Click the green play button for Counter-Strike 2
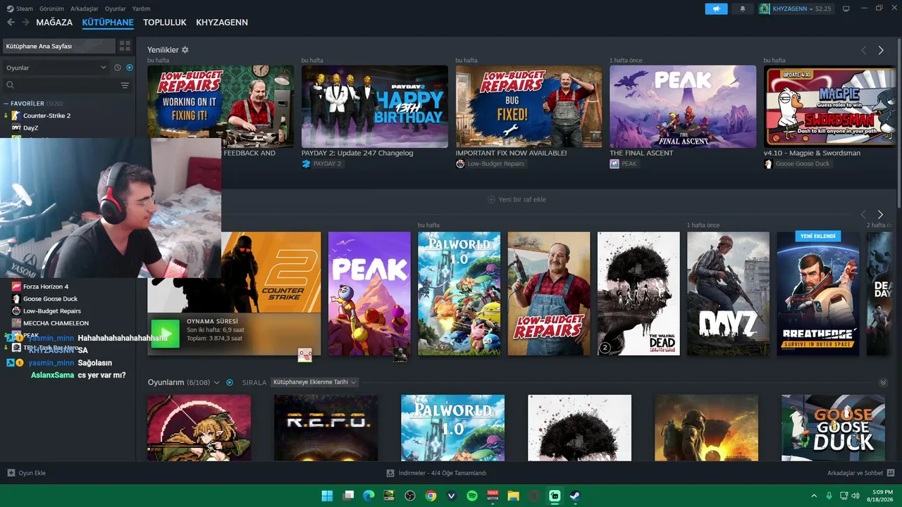The width and height of the screenshot is (902, 507). click(165, 334)
